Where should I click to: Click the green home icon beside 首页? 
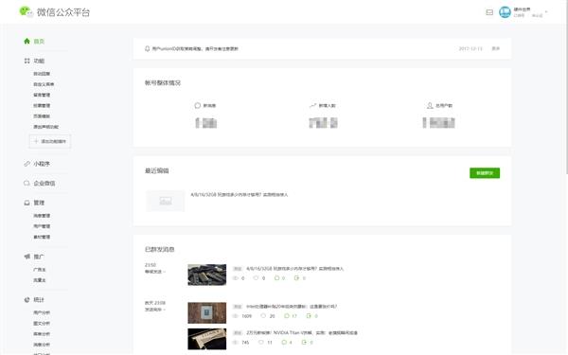coord(27,41)
